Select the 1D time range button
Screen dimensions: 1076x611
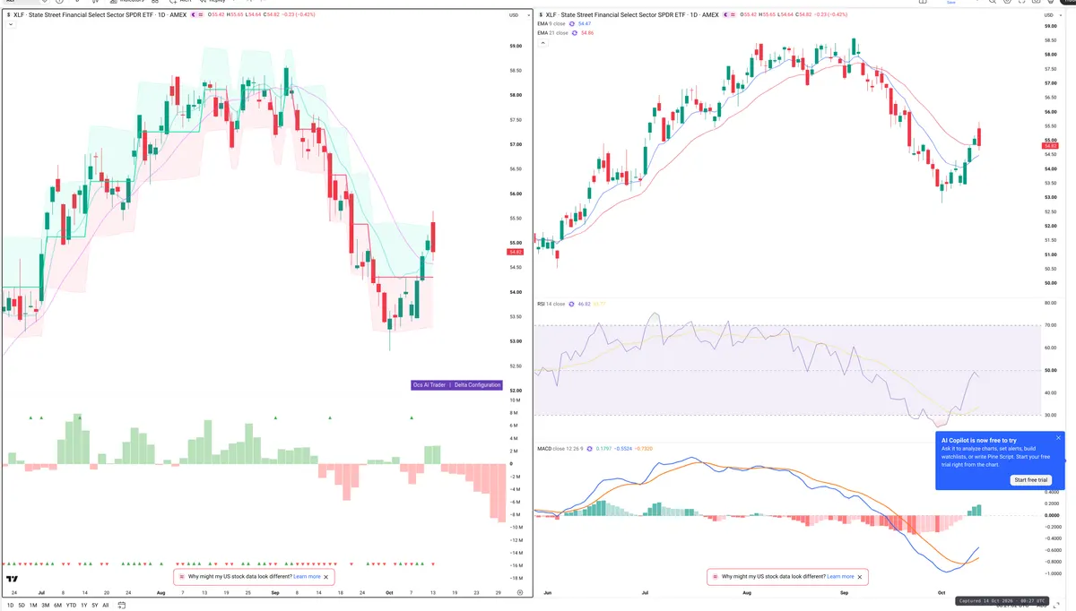10,606
